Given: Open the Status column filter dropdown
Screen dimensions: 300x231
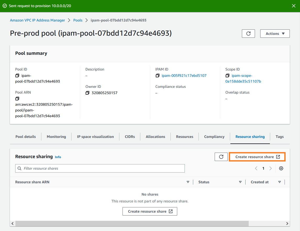Looking at the screenshot, I should (x=240, y=182).
